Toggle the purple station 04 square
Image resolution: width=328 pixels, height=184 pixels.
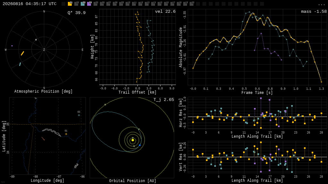[x=89, y=4]
